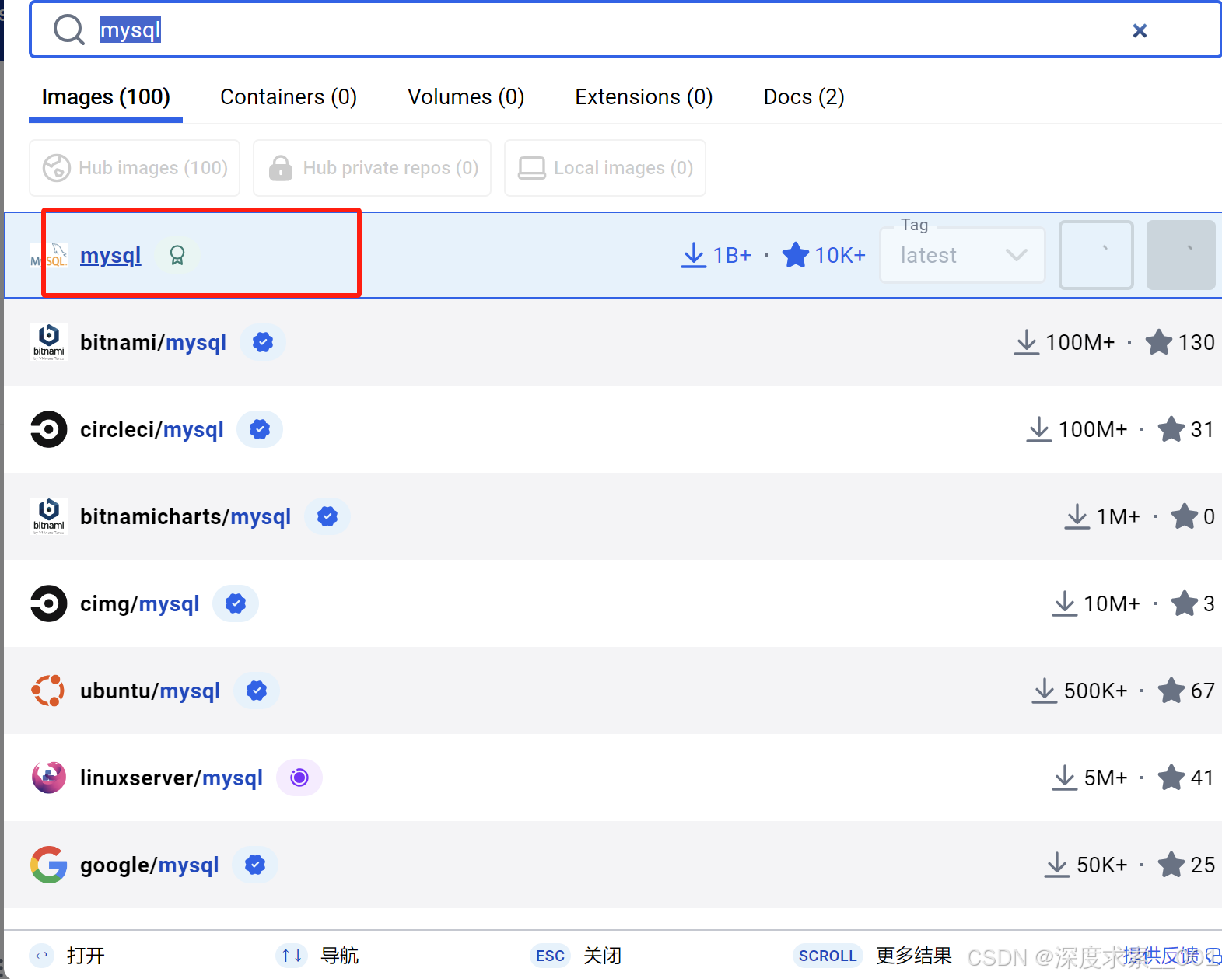Click verified badge for bitnamicharts/mysql

[327, 516]
